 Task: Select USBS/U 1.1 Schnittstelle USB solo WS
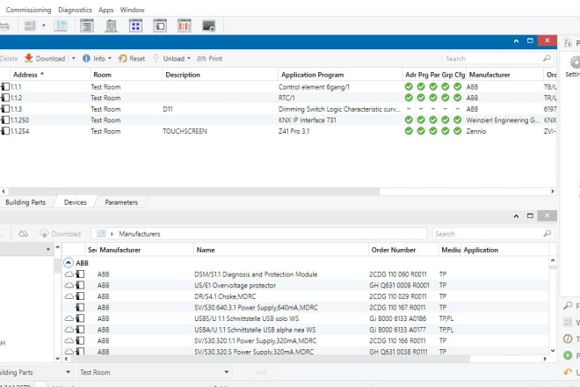306,318
